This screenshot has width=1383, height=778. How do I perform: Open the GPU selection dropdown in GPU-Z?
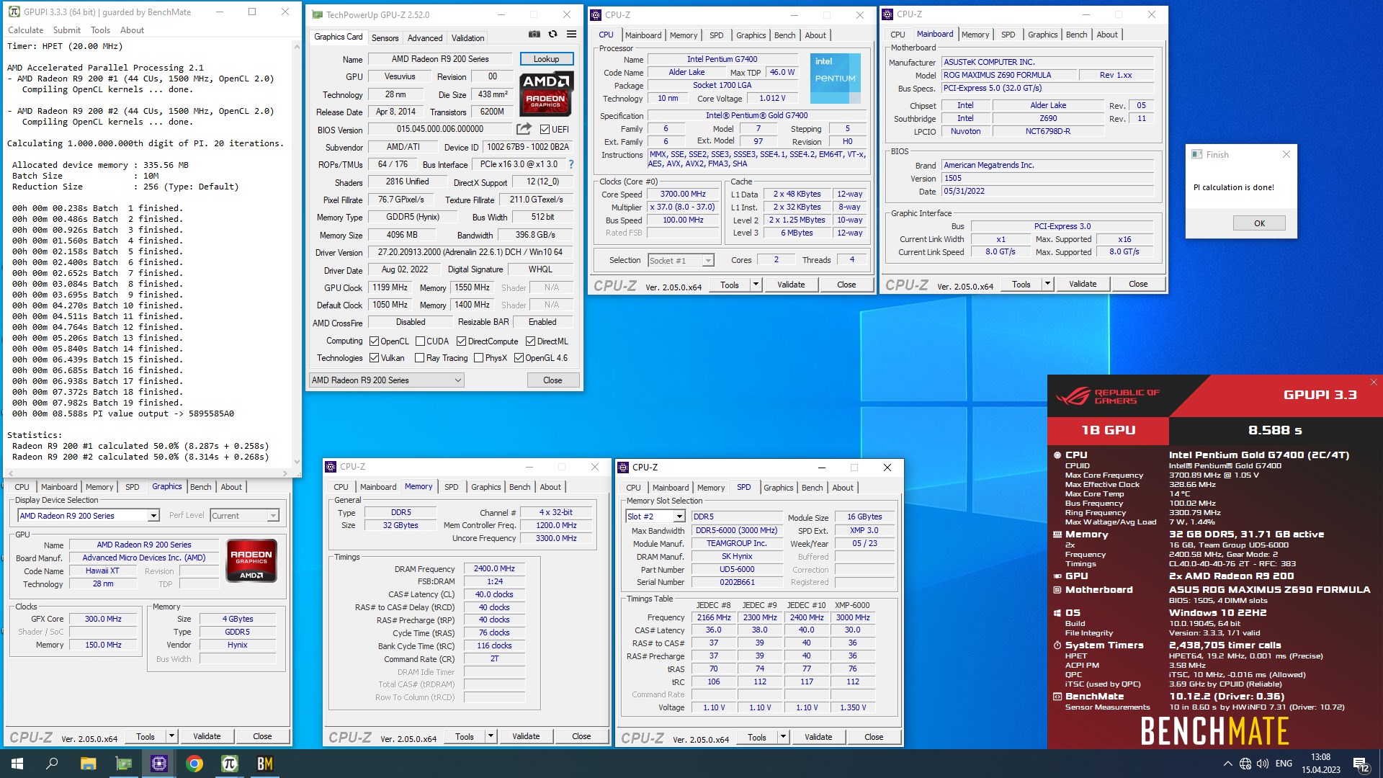[387, 380]
